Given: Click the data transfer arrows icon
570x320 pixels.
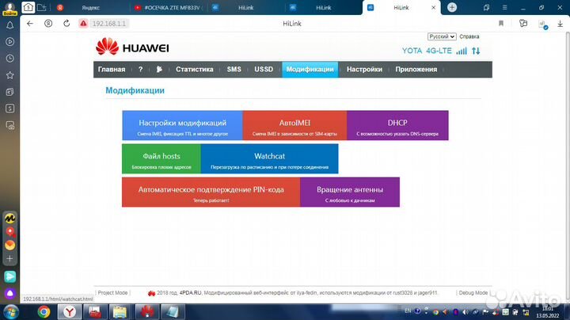Looking at the screenshot, I should click(x=476, y=51).
